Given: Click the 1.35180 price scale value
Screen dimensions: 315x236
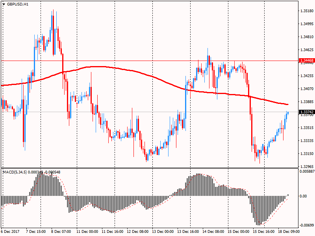Looking at the screenshot, I should 307,11.
